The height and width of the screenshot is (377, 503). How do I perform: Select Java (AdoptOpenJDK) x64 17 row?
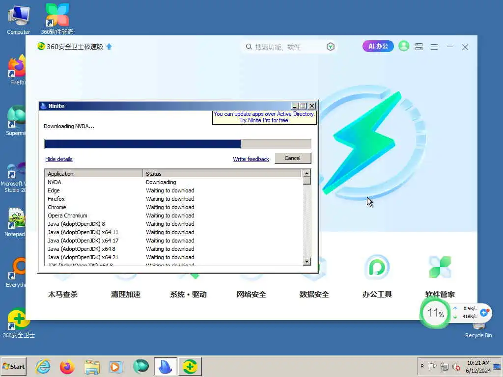click(173, 241)
